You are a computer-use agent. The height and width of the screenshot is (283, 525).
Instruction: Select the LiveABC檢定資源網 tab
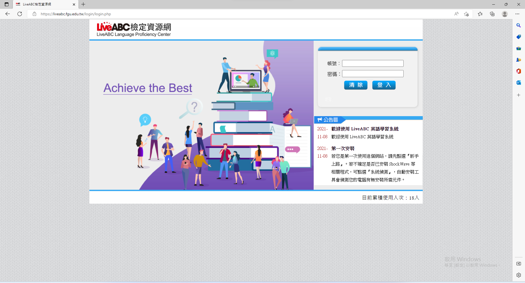click(x=46, y=4)
